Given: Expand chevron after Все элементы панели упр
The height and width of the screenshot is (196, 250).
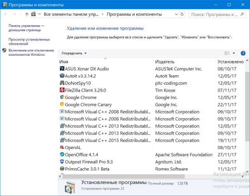Looking at the screenshot, I should (x=102, y=14).
